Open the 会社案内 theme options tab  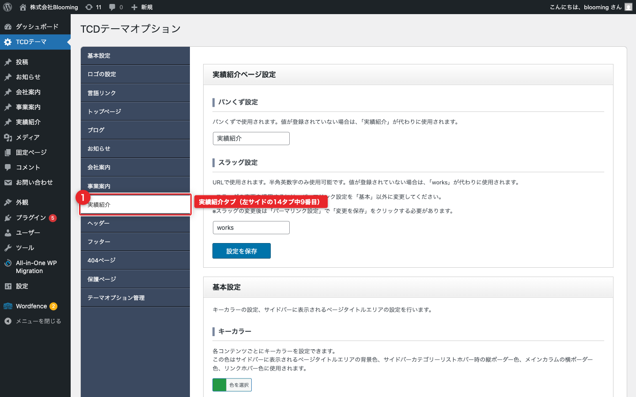(135, 167)
